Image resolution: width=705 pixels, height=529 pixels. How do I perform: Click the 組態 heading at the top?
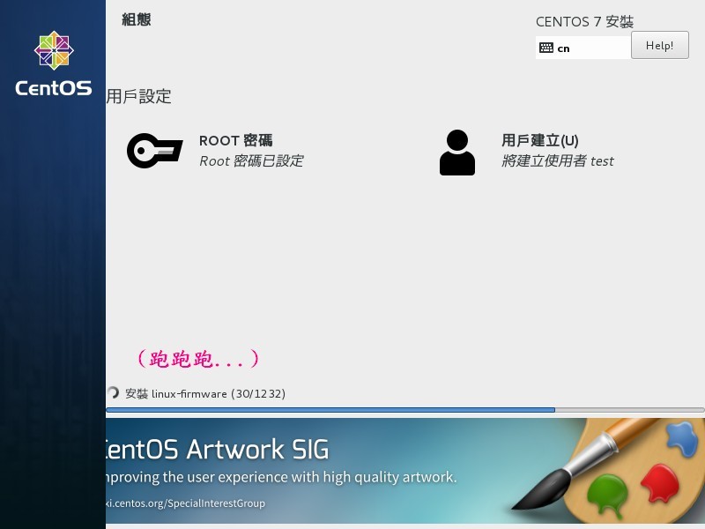tap(137, 19)
